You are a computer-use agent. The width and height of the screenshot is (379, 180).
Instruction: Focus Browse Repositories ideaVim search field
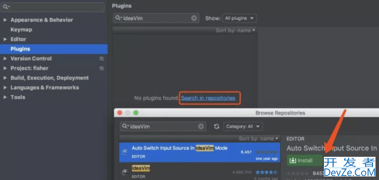[163, 127]
